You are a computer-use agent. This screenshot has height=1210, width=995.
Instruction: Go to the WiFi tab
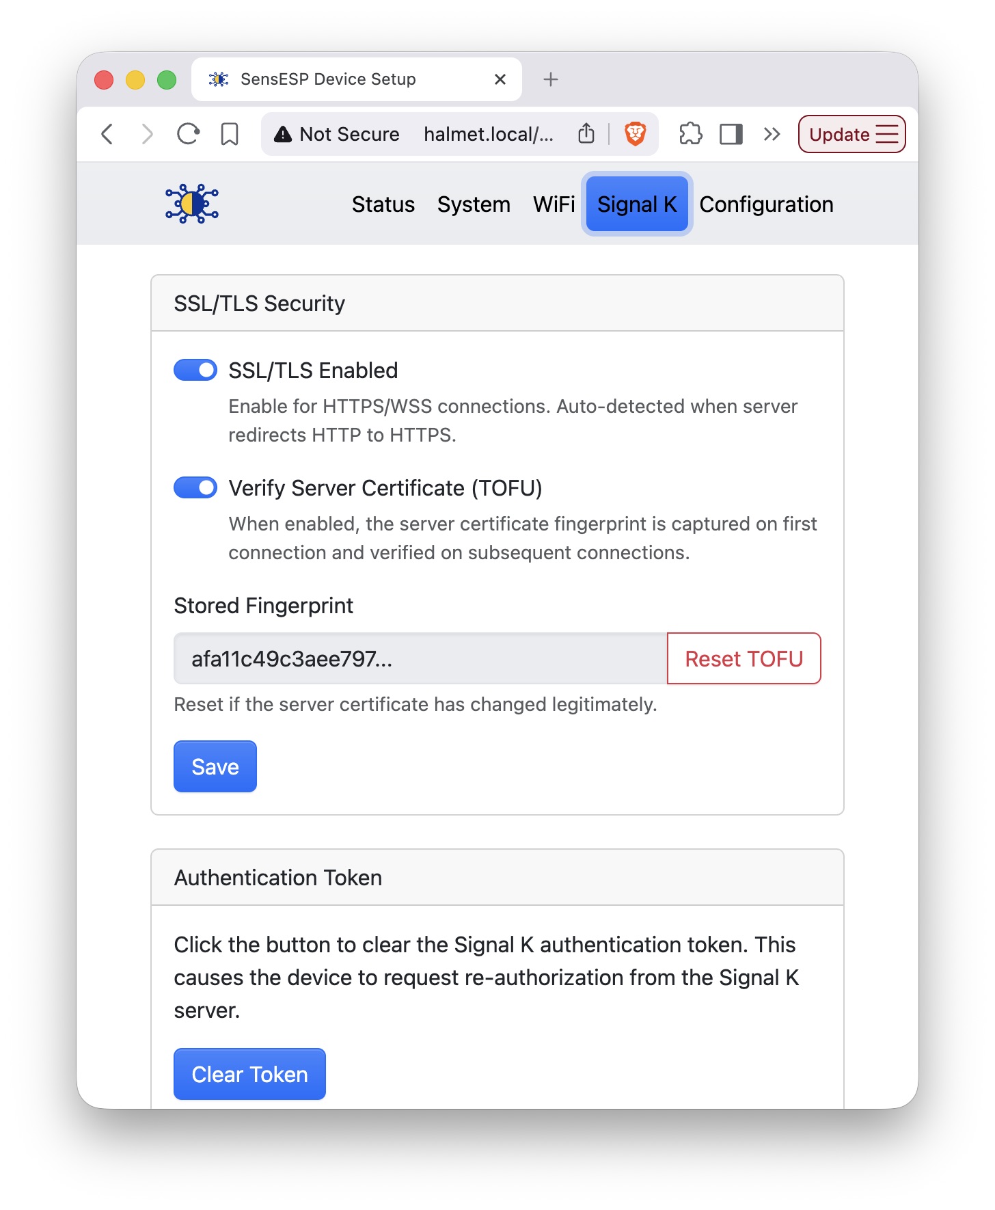tap(554, 204)
